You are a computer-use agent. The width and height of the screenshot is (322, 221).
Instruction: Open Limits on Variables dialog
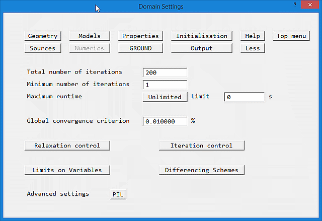[x=67, y=170]
